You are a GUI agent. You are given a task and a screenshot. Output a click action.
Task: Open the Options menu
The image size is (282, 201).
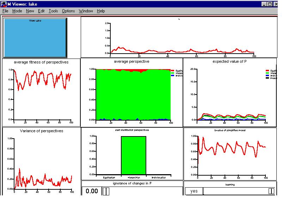(x=68, y=11)
